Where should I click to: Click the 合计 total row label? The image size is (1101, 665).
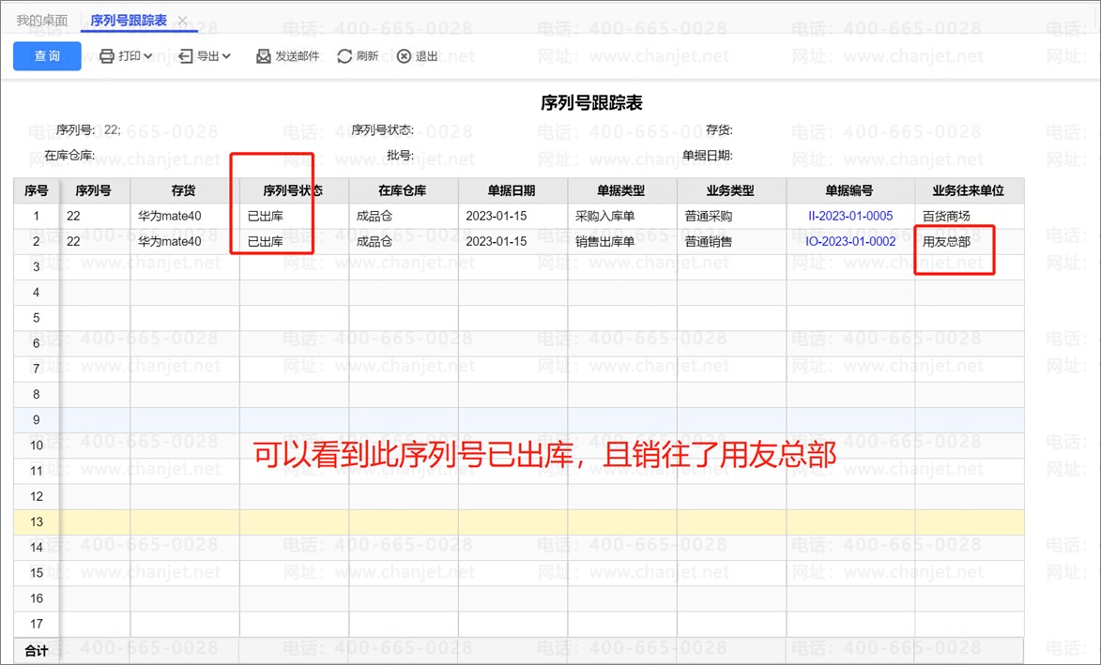coord(37,651)
